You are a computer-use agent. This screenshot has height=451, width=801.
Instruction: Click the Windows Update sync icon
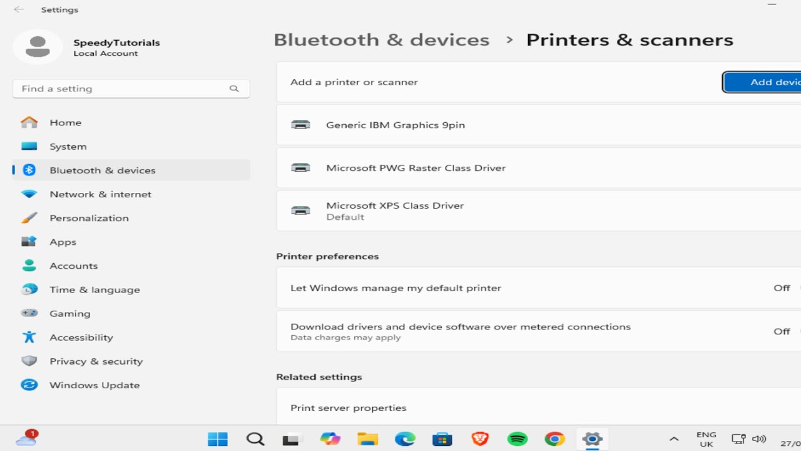click(29, 385)
